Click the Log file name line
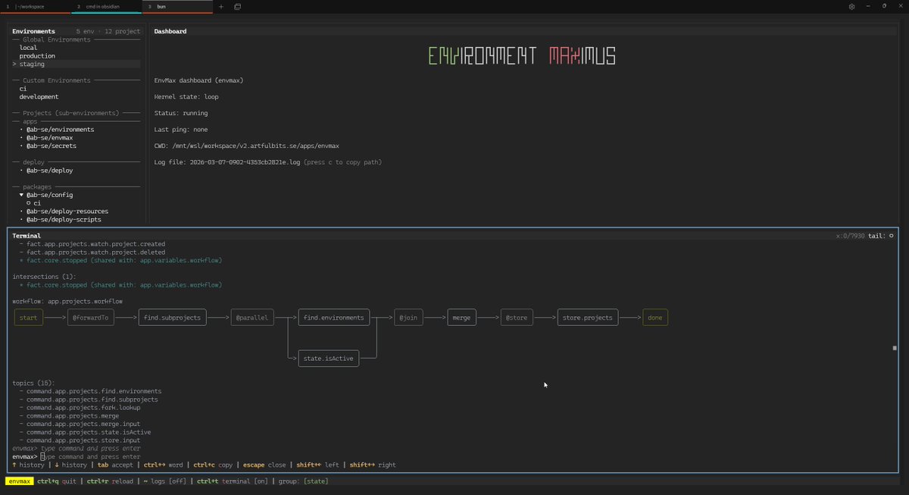This screenshot has height=495, width=909. [267, 162]
